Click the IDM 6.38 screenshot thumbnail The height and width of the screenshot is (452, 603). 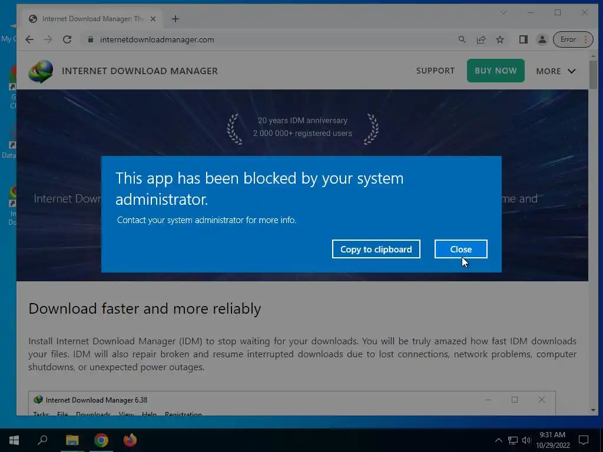click(x=292, y=403)
